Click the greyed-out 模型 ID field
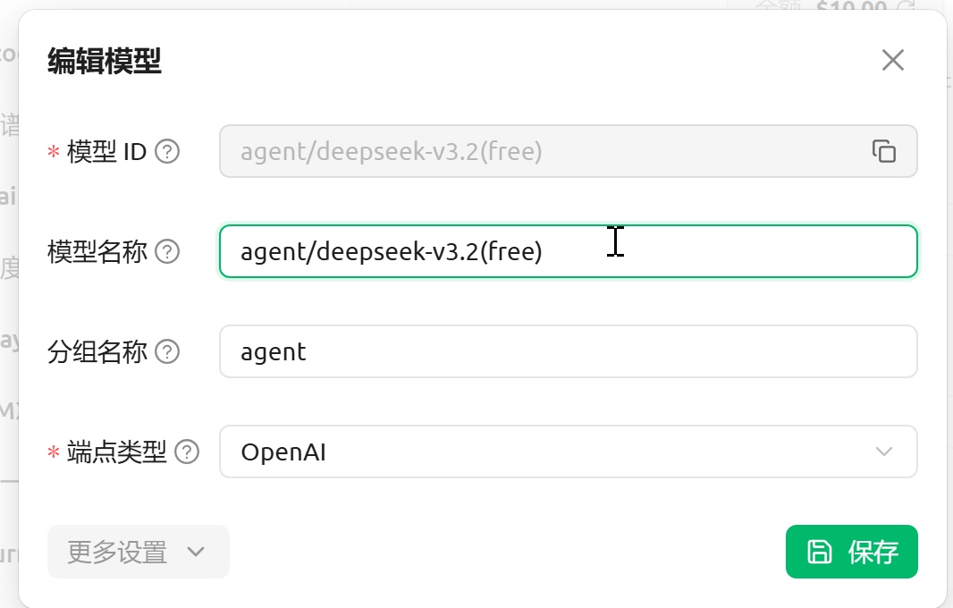 536,151
